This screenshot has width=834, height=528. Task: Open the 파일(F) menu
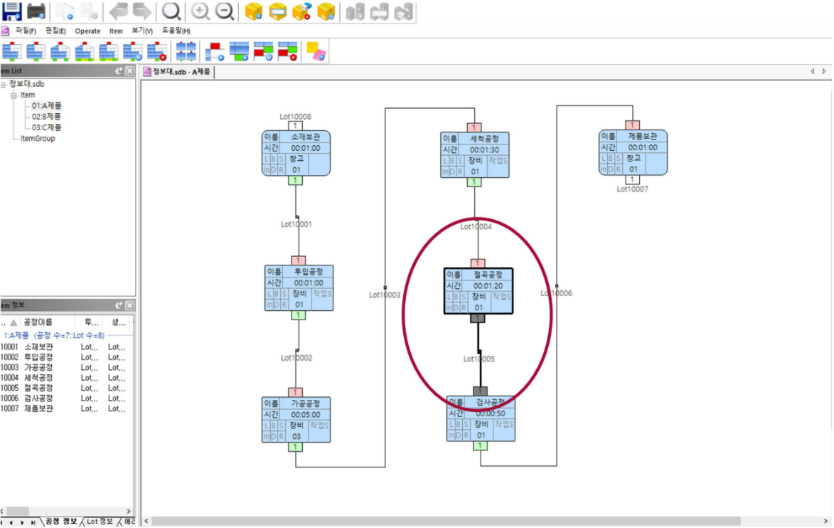tap(26, 31)
